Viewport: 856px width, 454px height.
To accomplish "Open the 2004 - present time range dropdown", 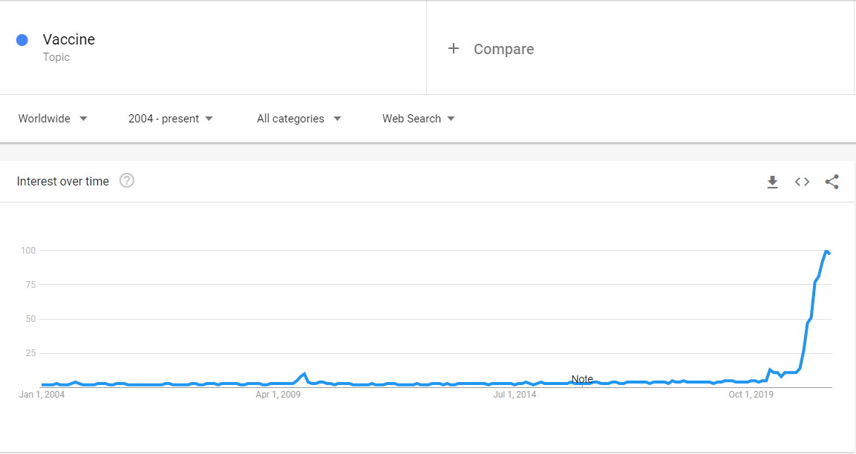I will 170,119.
